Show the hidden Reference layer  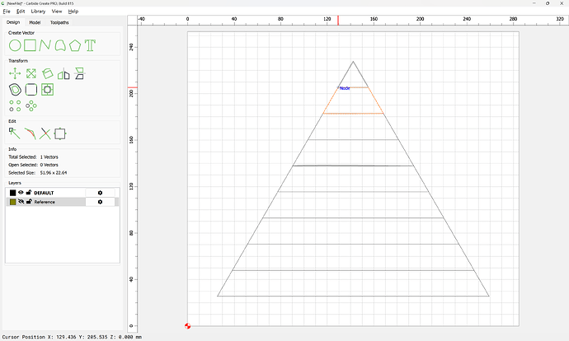click(x=21, y=202)
